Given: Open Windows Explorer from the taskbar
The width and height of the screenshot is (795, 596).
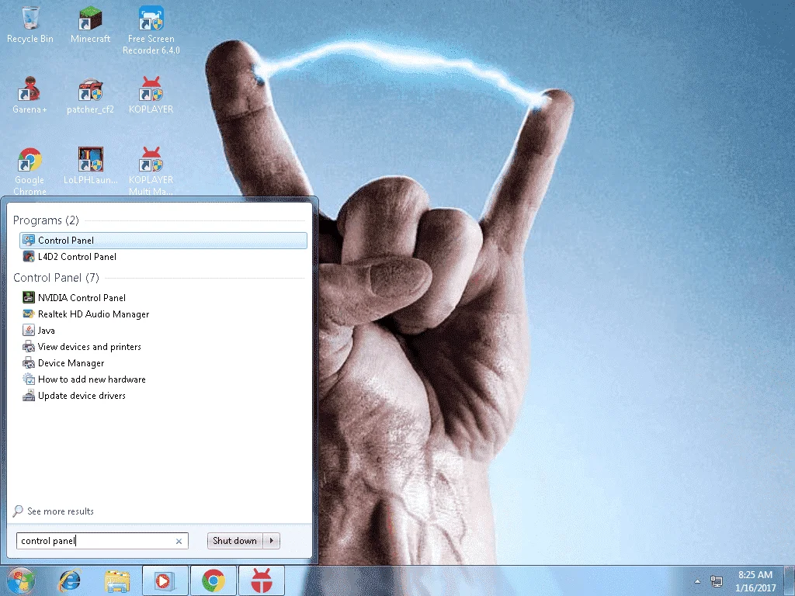Looking at the screenshot, I should tap(117, 580).
